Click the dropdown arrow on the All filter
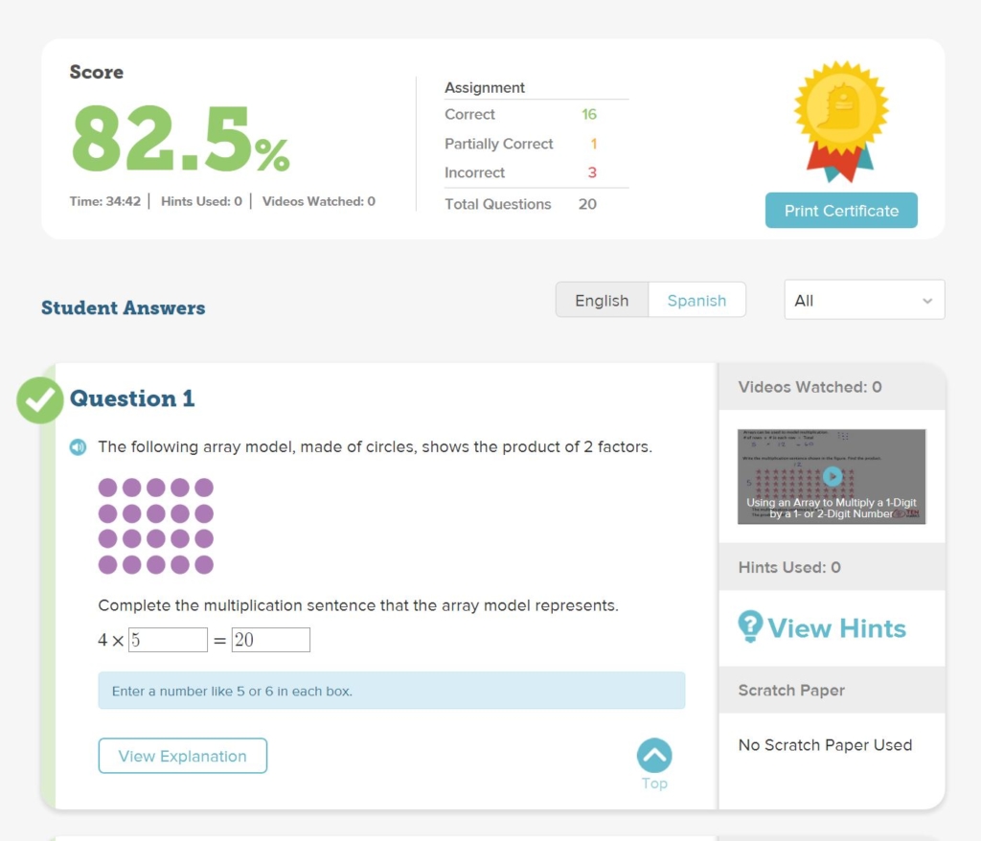This screenshot has width=981, height=841. coord(926,299)
